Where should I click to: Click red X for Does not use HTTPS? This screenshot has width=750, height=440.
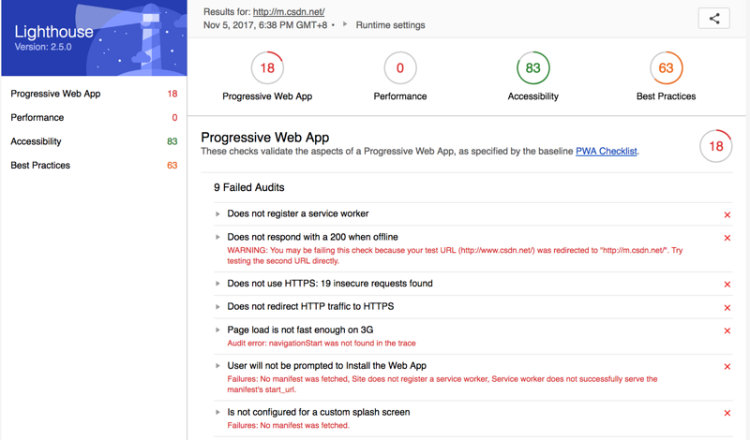[727, 285]
